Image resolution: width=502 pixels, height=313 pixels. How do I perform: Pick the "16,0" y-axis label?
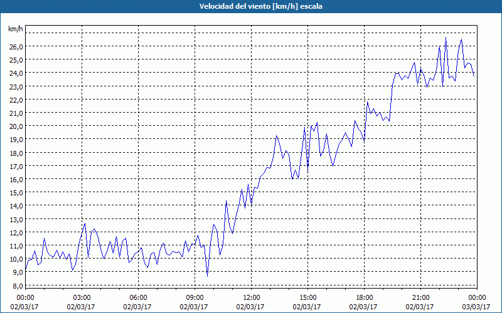16,180
